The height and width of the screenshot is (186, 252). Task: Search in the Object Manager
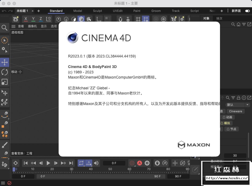point(233,24)
